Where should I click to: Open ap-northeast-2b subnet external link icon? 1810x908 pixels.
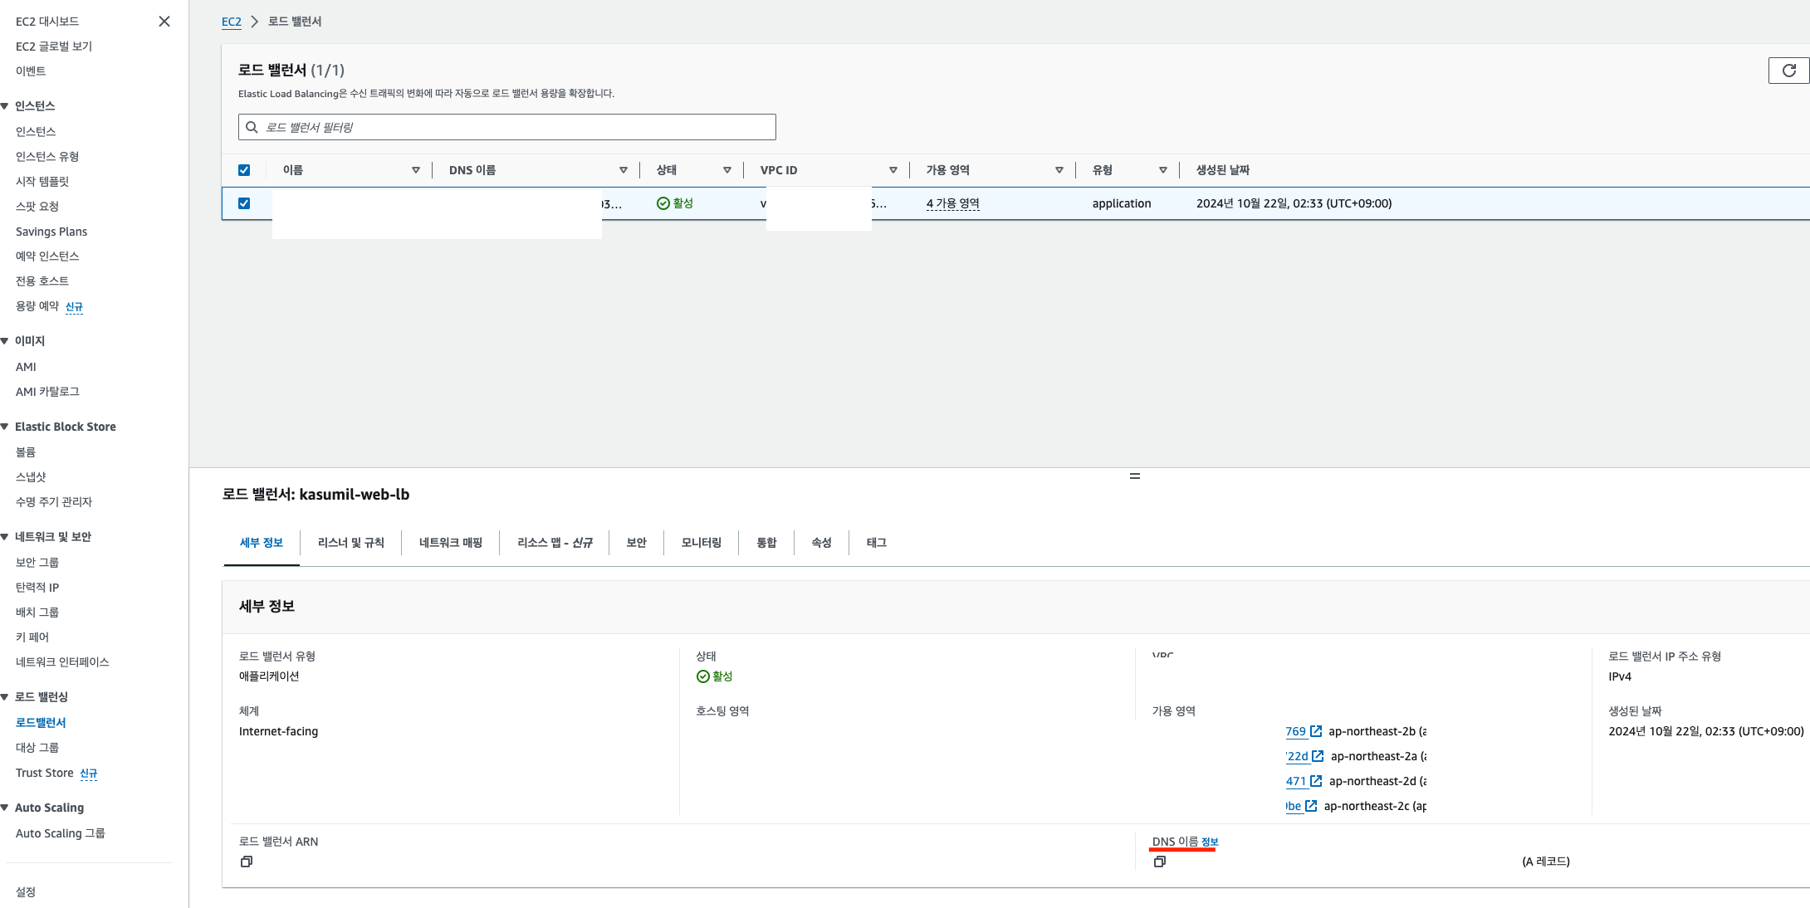click(x=1316, y=731)
